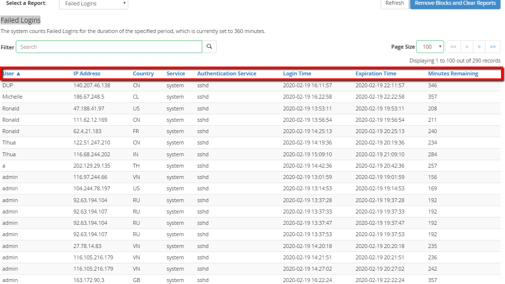Select user Michelle in the table
The image size is (505, 284).
(12, 97)
